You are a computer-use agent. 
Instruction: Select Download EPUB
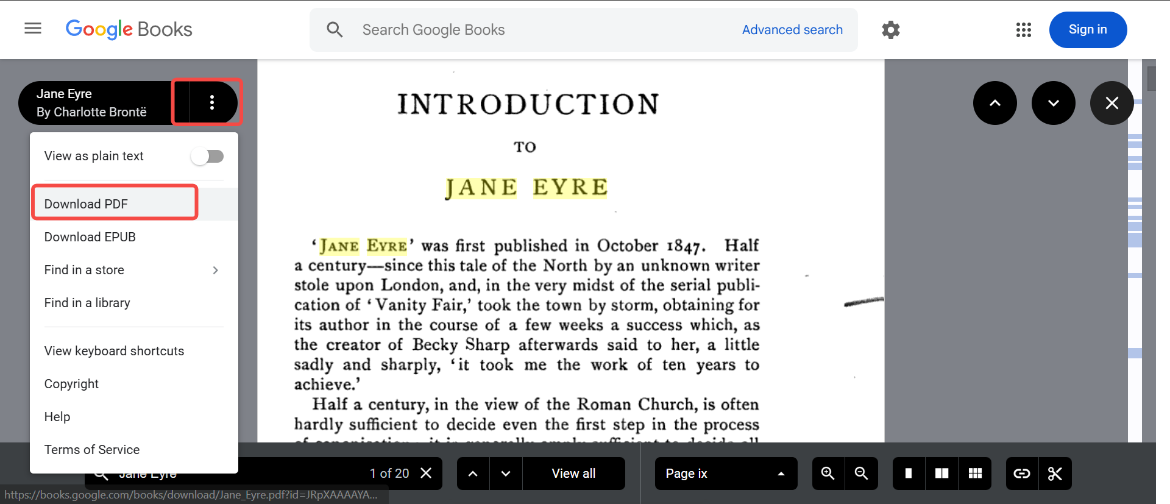[x=134, y=237]
